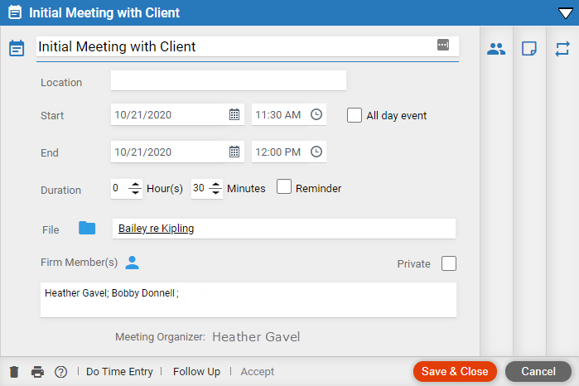The height and width of the screenshot is (386, 579).
Task: Expand the title bar dropdown triangle
Action: point(566,13)
